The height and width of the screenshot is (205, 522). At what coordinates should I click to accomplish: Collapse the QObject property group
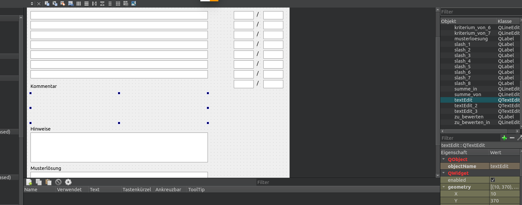tap(444, 159)
